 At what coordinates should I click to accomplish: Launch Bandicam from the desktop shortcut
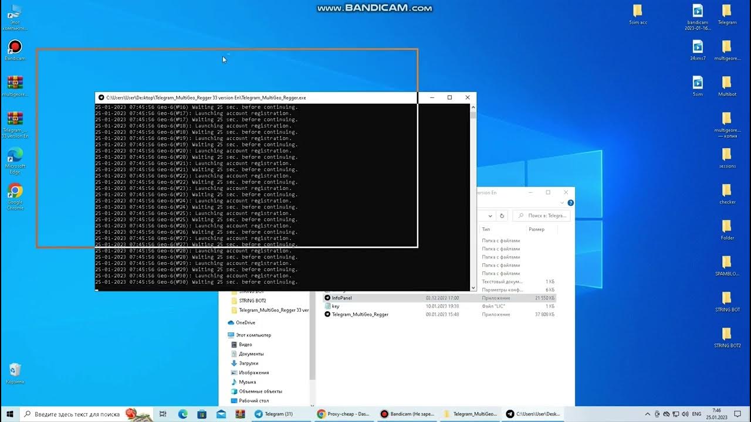[x=15, y=50]
